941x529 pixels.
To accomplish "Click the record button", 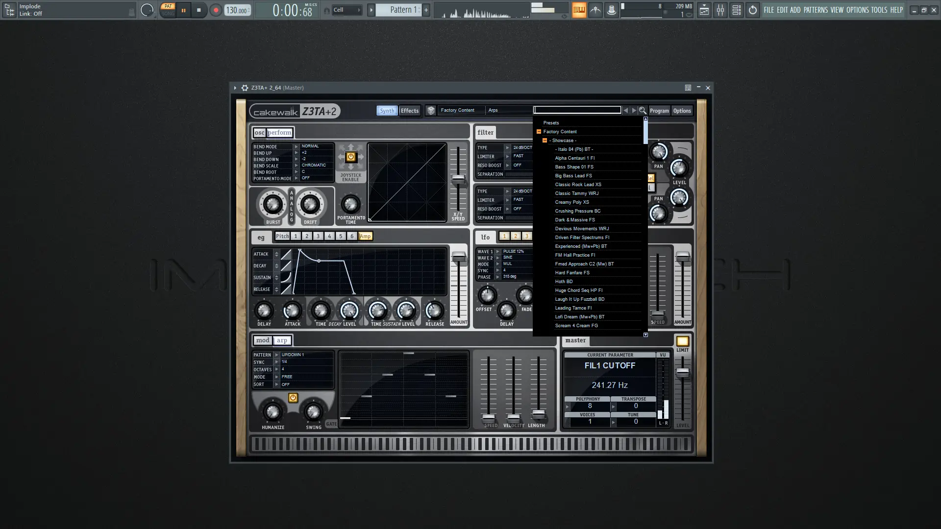I will coord(216,10).
